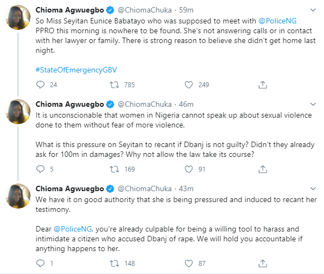The height and width of the screenshot is (274, 324).
Task: Open the #StateOfEmergencyGBV hashtag
Action: click(76, 70)
